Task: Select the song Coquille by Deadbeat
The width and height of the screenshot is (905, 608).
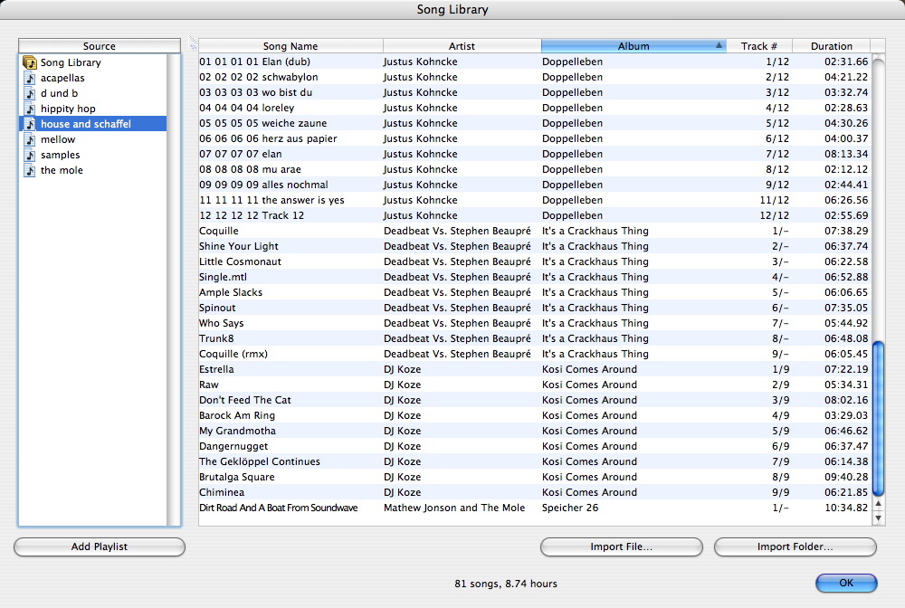Action: pyautogui.click(x=362, y=231)
